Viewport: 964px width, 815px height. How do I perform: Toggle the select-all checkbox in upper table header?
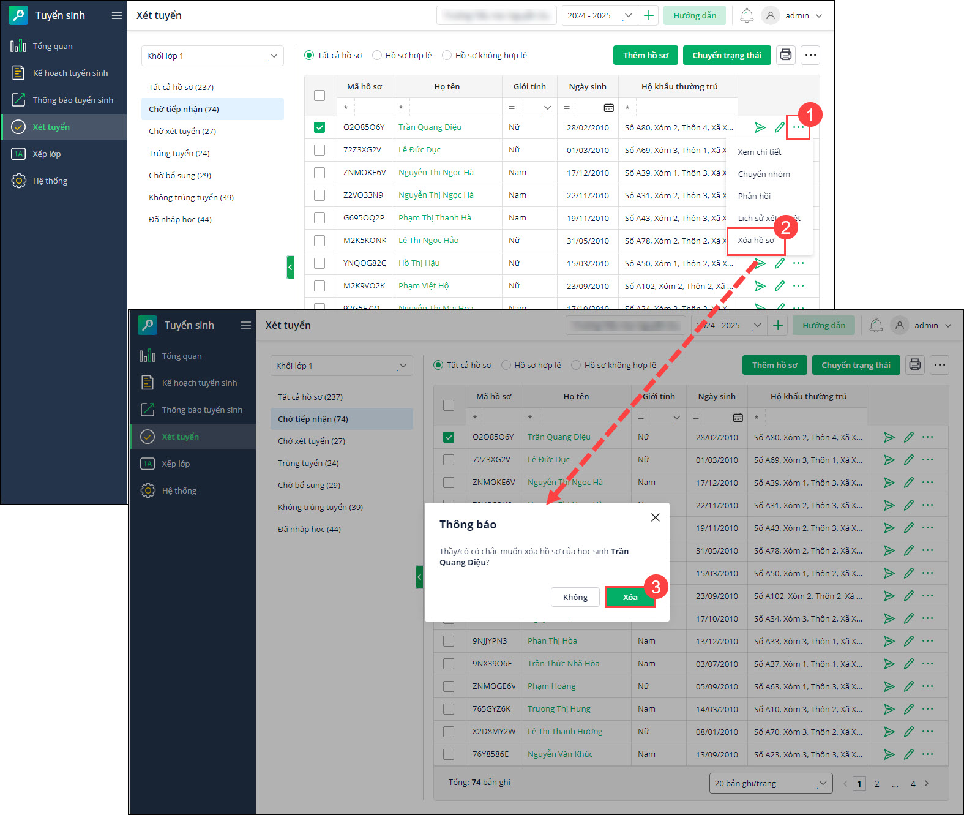click(x=319, y=96)
